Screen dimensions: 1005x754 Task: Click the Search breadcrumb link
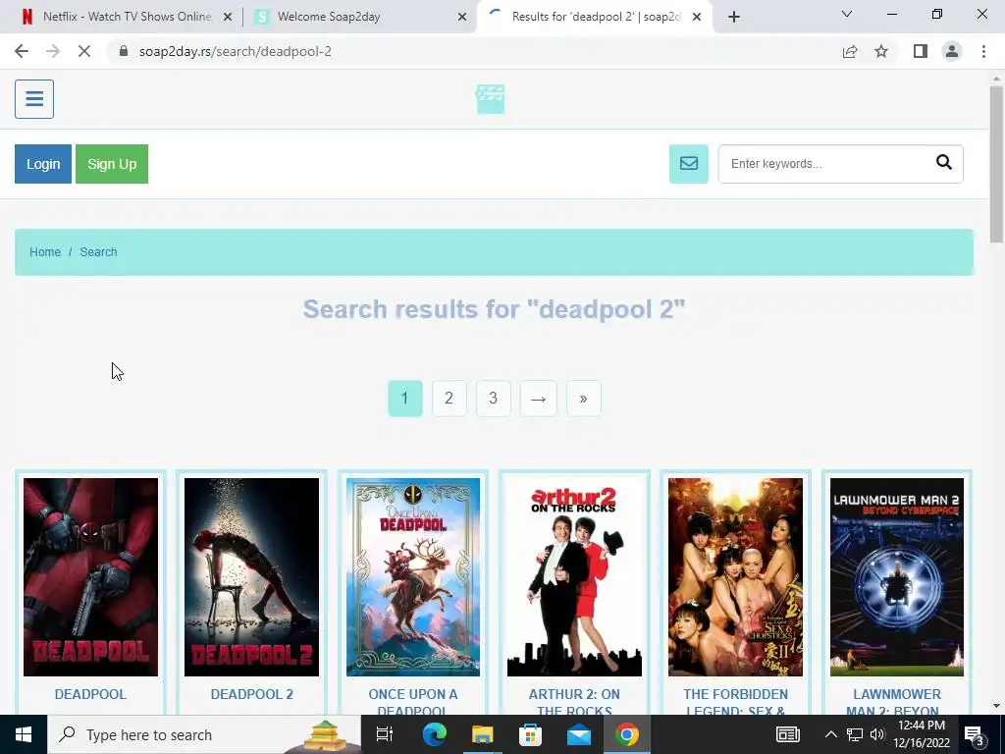click(x=98, y=252)
